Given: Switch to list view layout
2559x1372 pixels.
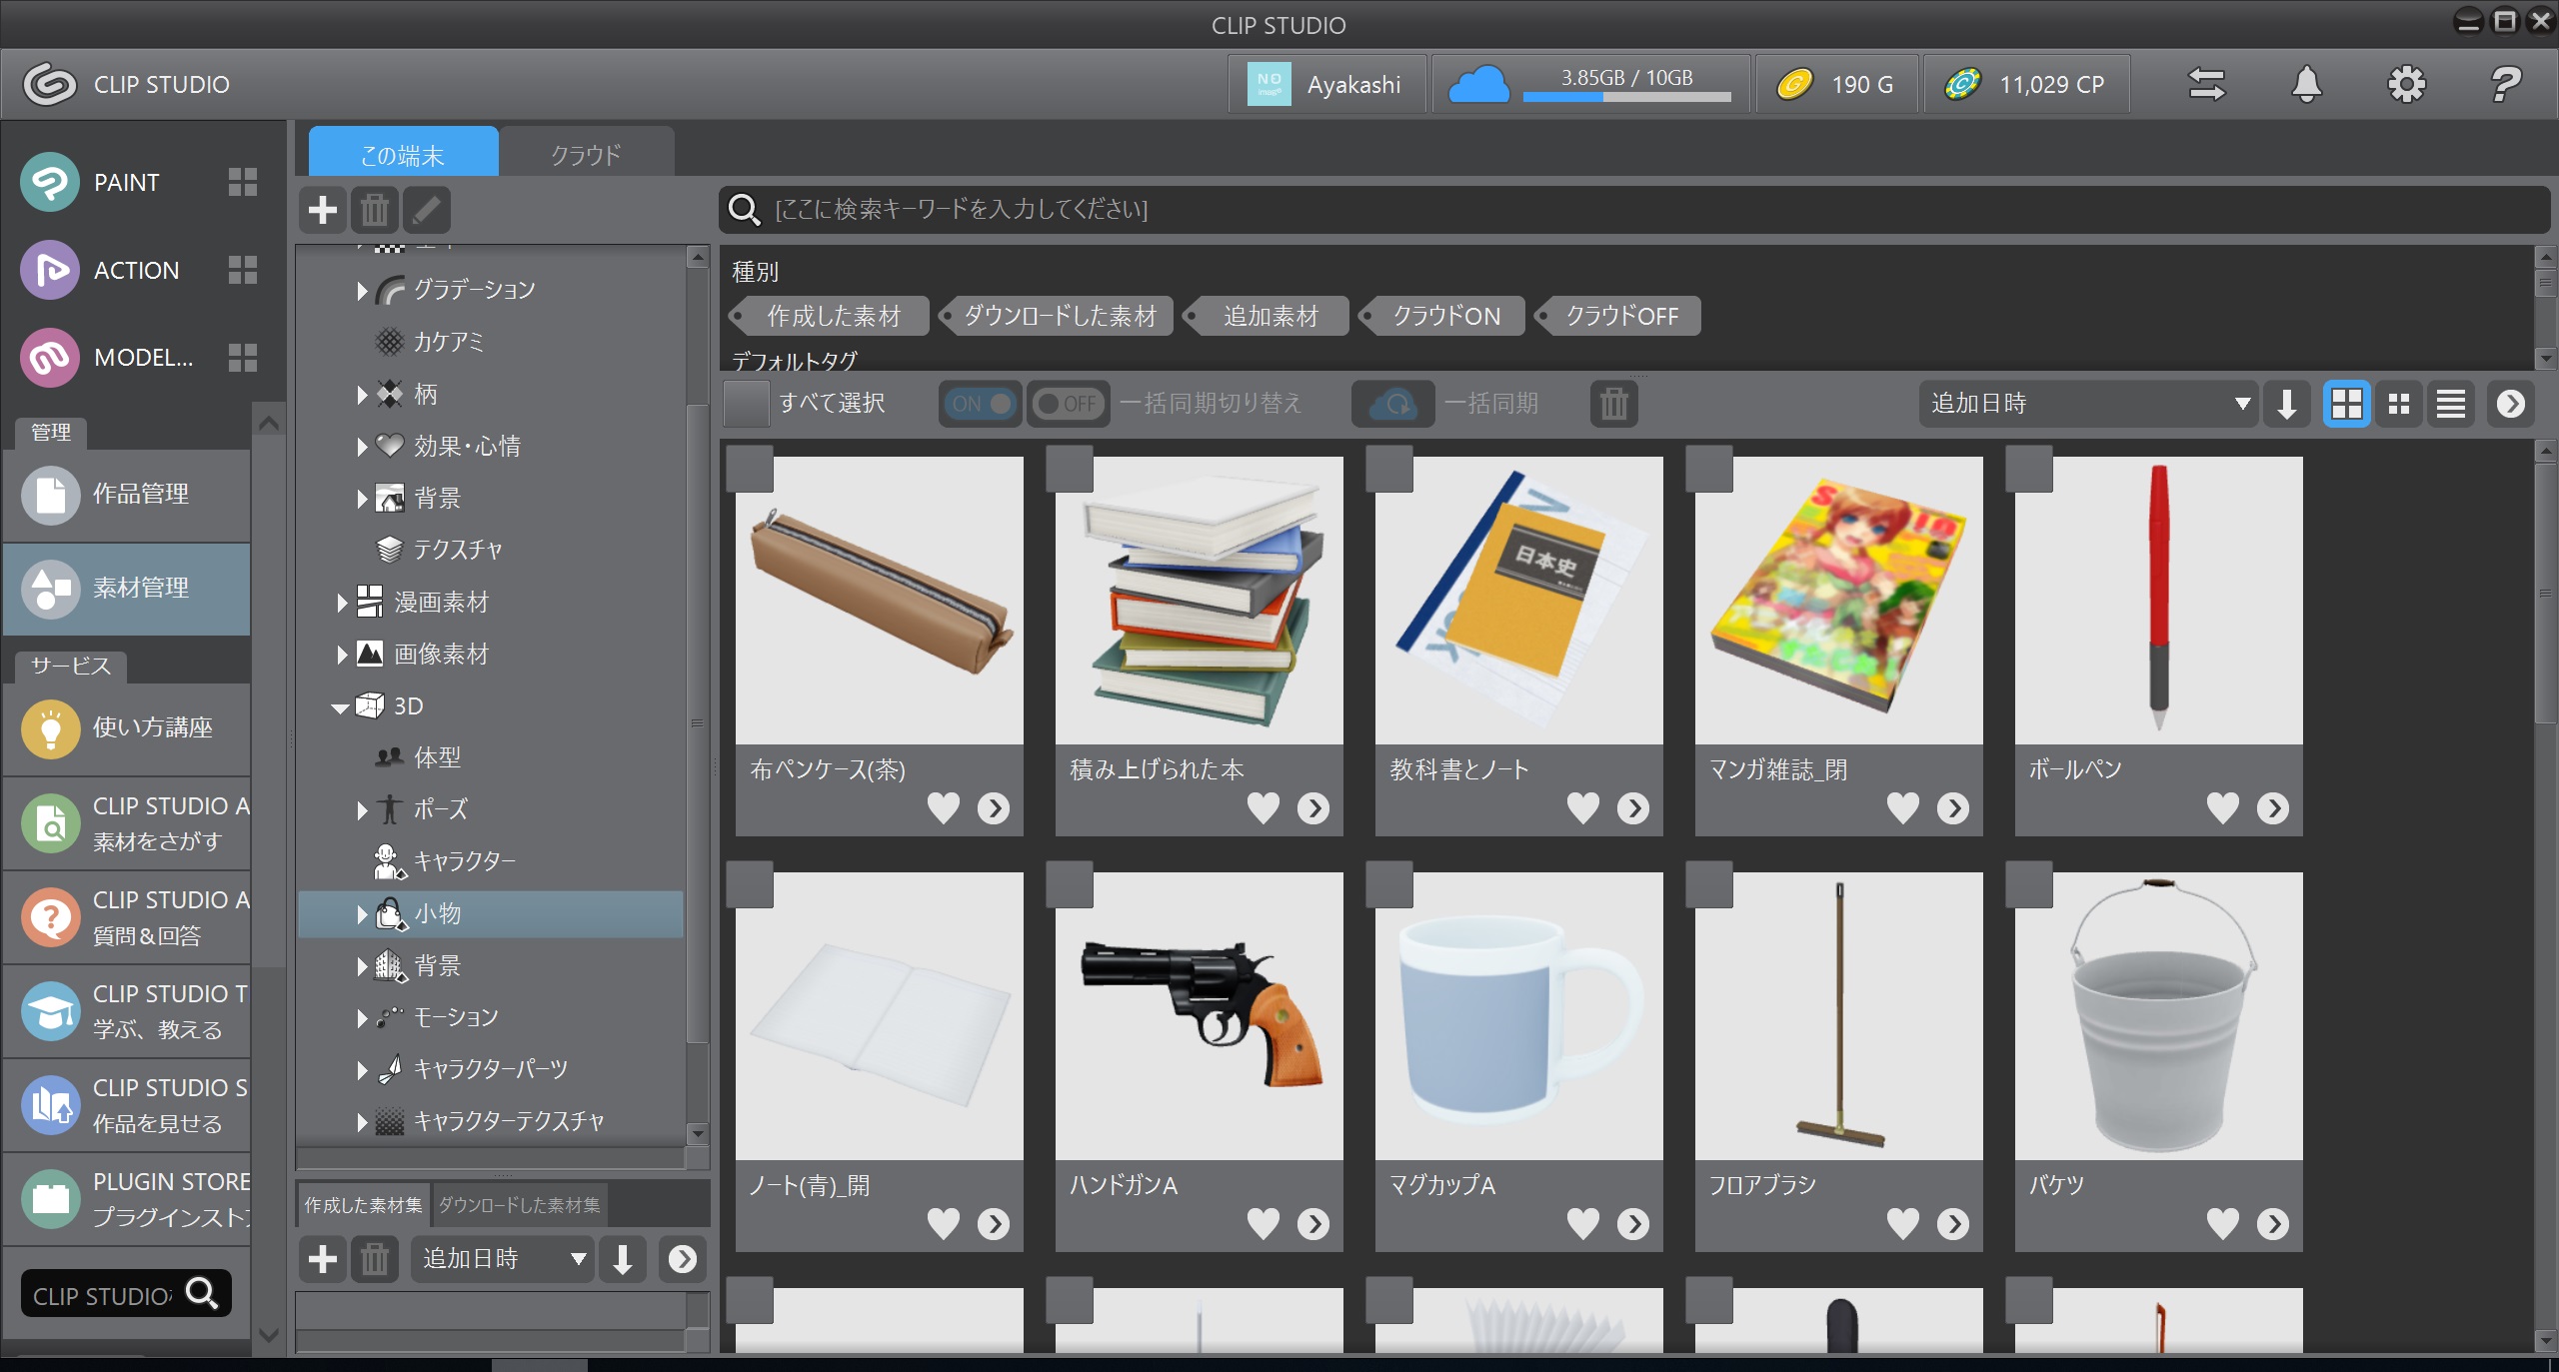Looking at the screenshot, I should tap(2450, 404).
